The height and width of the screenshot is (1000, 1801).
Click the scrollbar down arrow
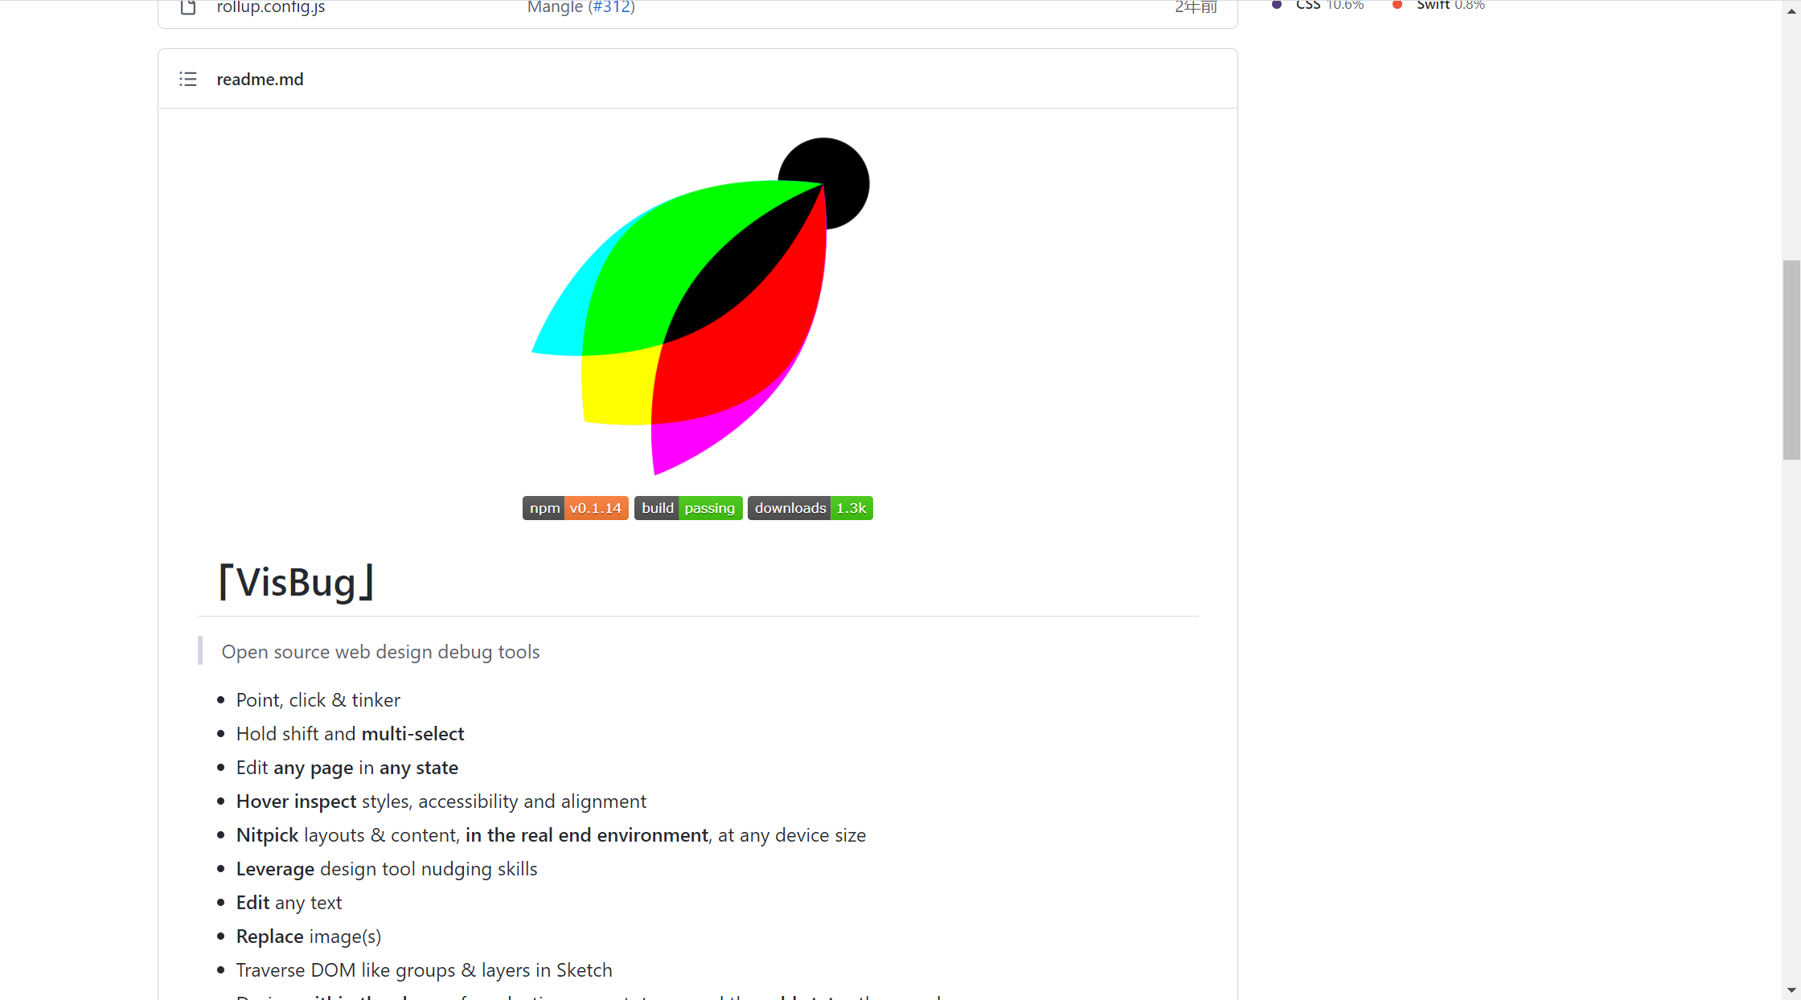tap(1791, 990)
